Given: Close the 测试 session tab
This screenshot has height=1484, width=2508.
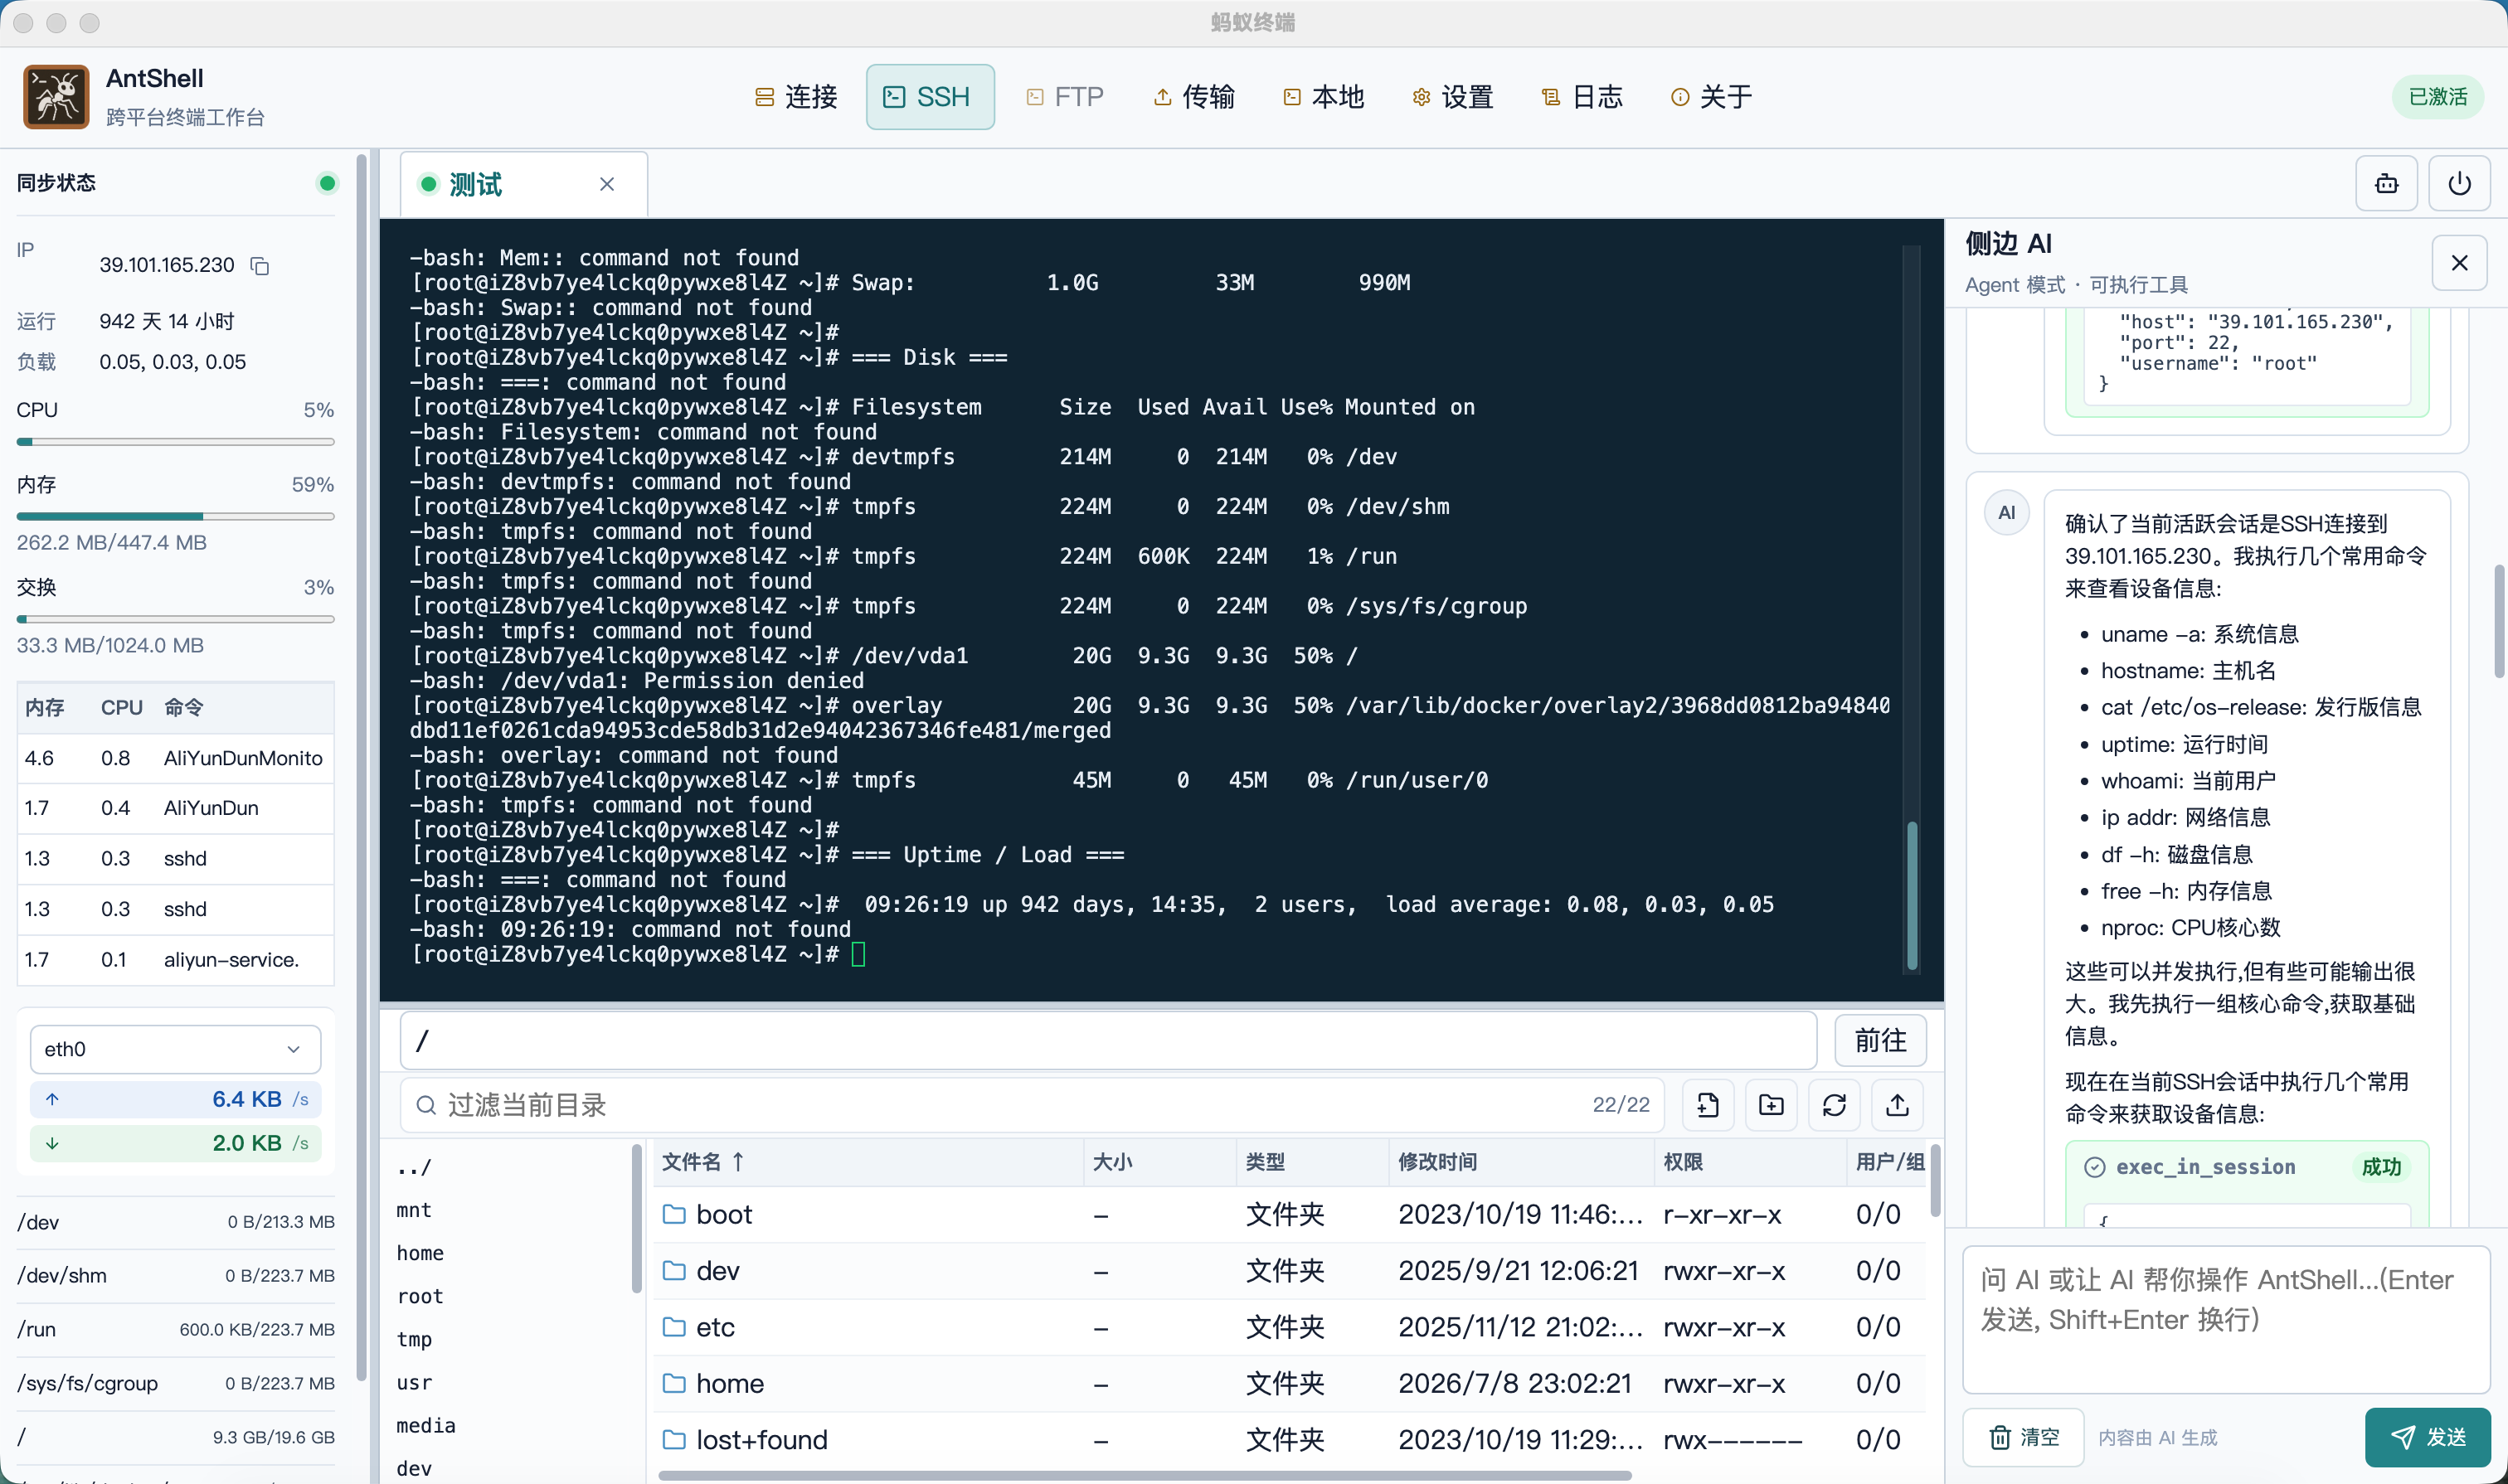Looking at the screenshot, I should click(x=606, y=184).
